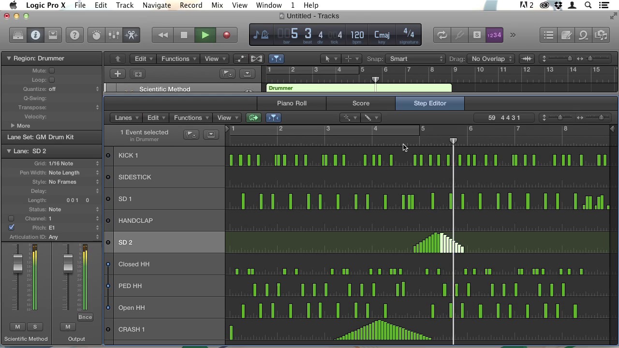Toggle the Inspector icon
The image size is (619, 348).
tap(35, 35)
